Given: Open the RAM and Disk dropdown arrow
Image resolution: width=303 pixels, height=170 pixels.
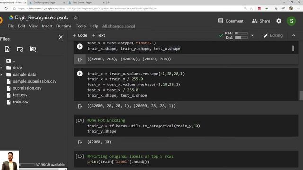Looking at the screenshot, I should (252, 35).
